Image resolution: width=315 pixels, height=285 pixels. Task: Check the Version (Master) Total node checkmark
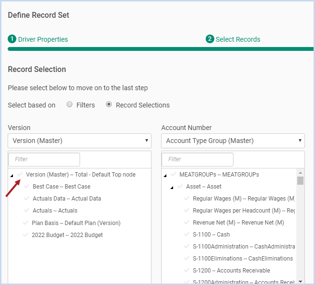(x=20, y=174)
